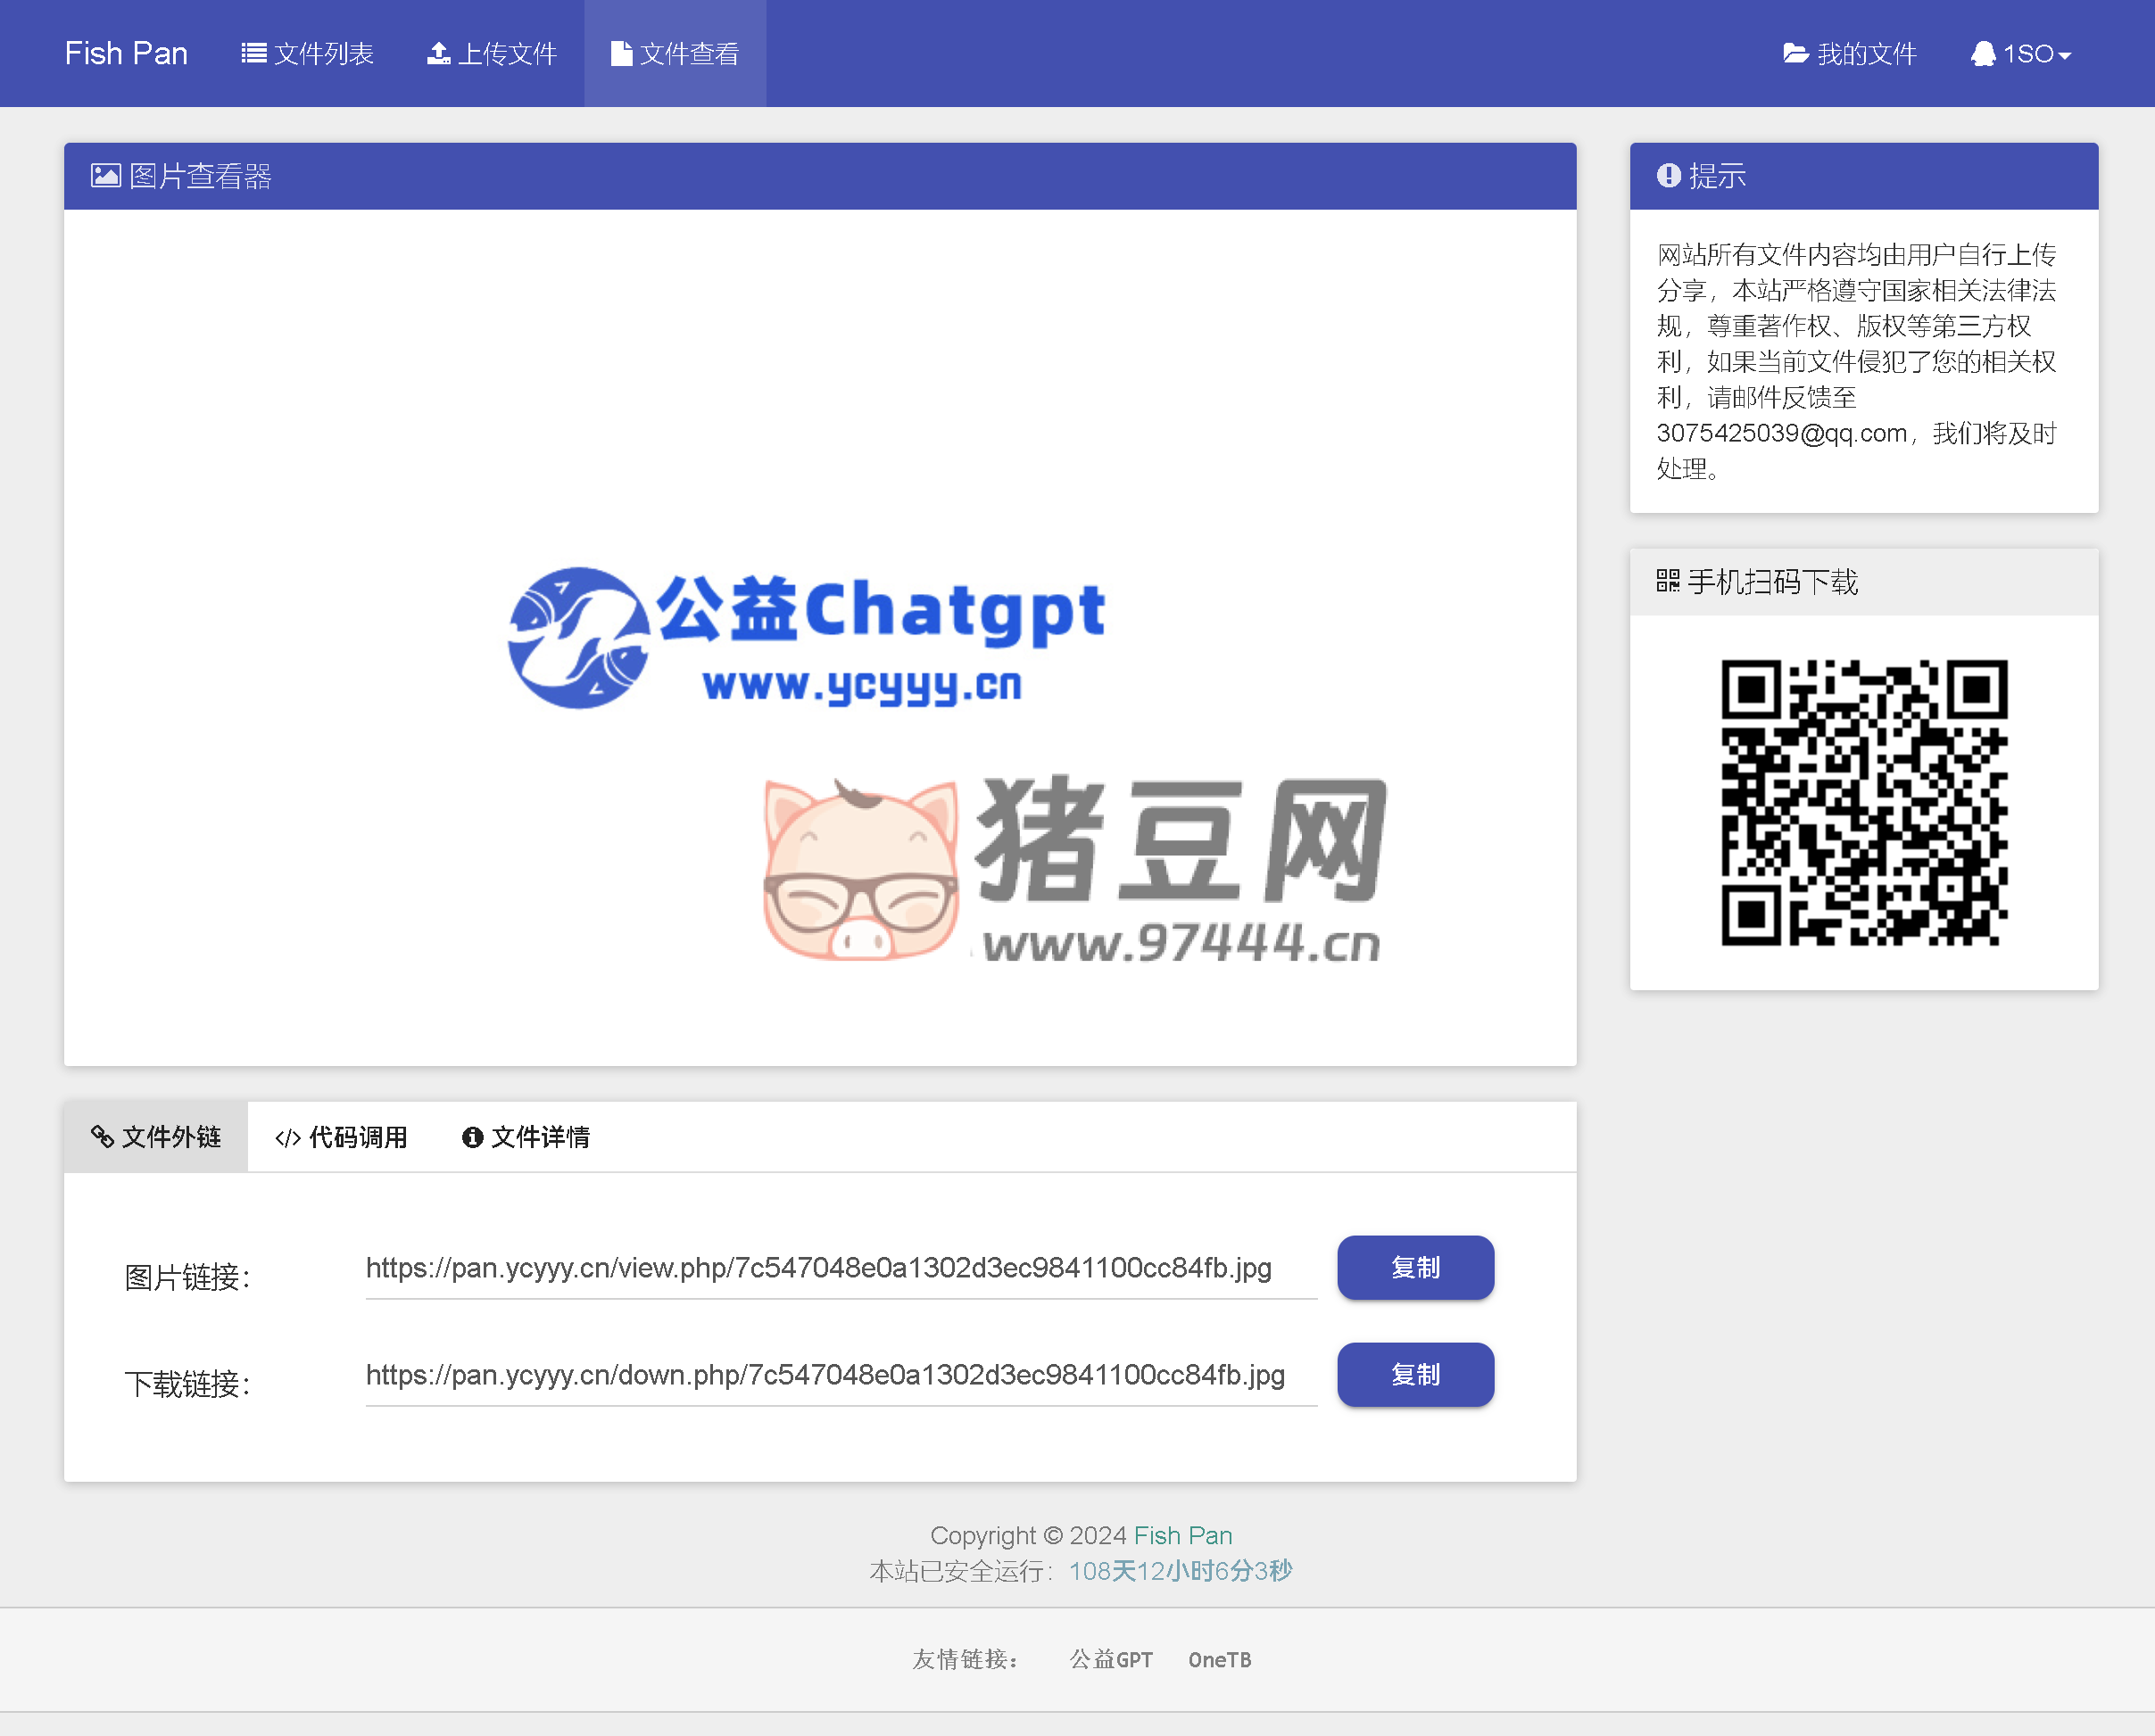Click the exclamation icon beside 提示
Screen dimensions: 2155x1736
[1668, 176]
